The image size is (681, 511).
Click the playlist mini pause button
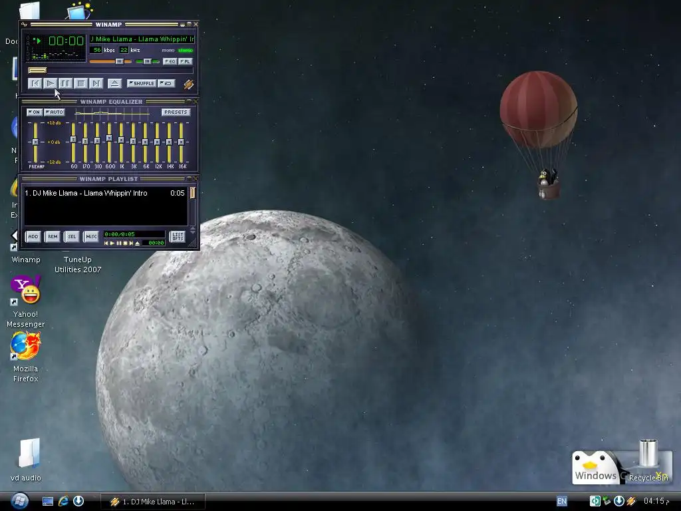pyautogui.click(x=118, y=244)
